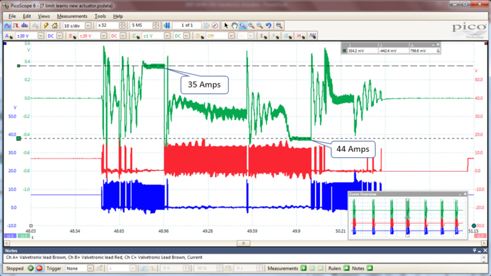Select the arrow pointer tool
This screenshot has height=276, width=491.
[x=226, y=26]
